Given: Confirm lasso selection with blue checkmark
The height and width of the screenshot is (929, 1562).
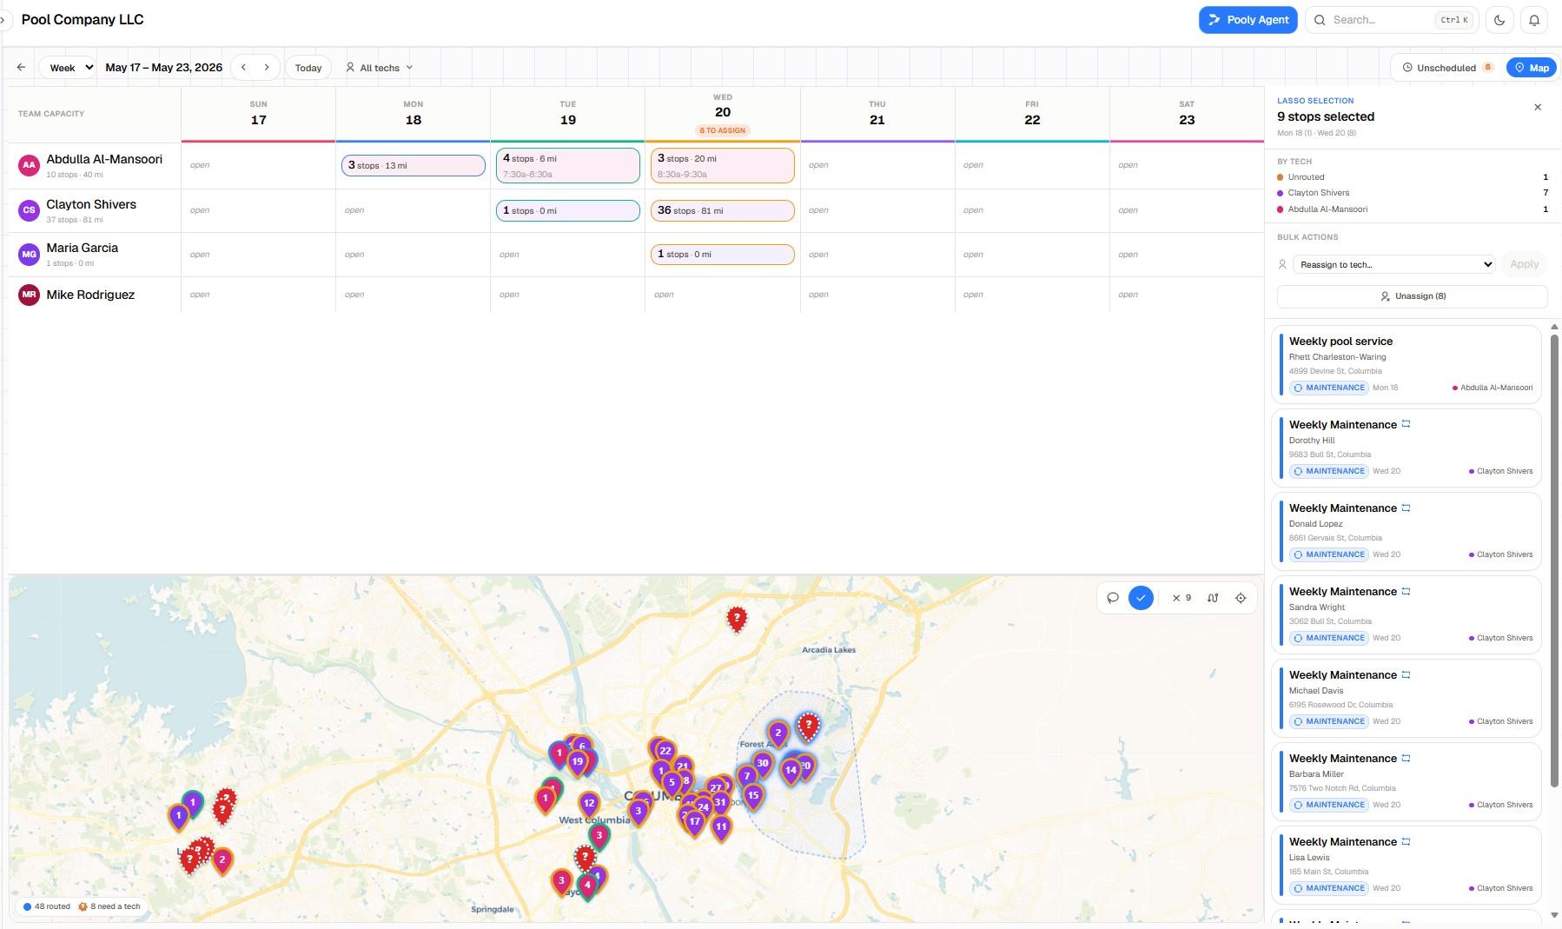Looking at the screenshot, I should tap(1141, 598).
